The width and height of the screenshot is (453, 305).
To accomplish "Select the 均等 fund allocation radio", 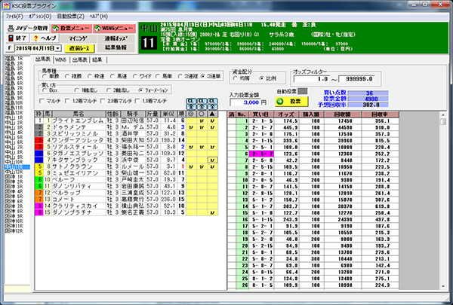I will tap(235, 78).
